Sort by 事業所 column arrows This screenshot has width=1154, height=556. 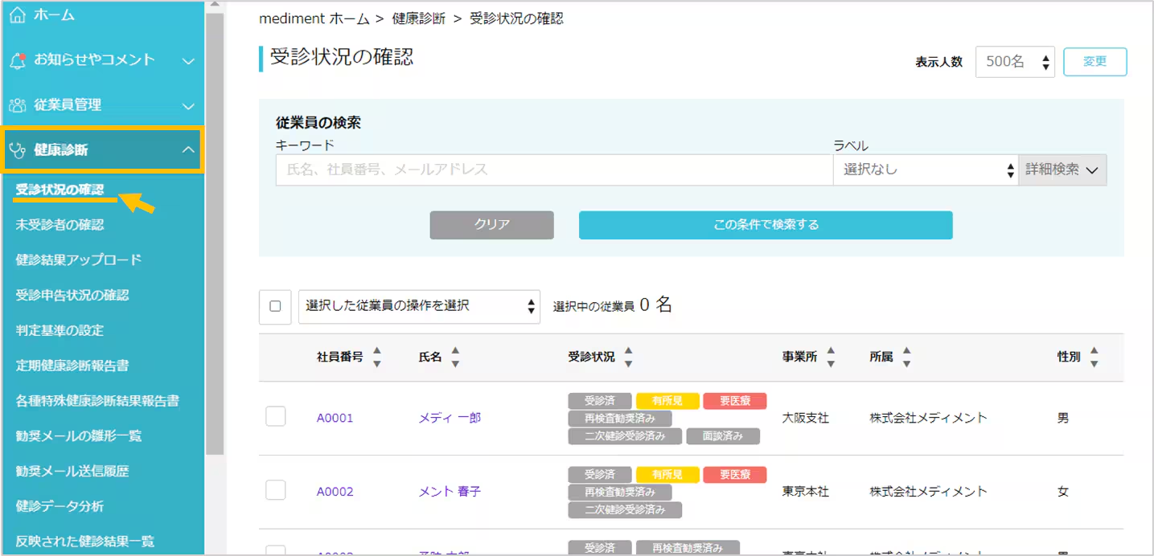coord(831,358)
